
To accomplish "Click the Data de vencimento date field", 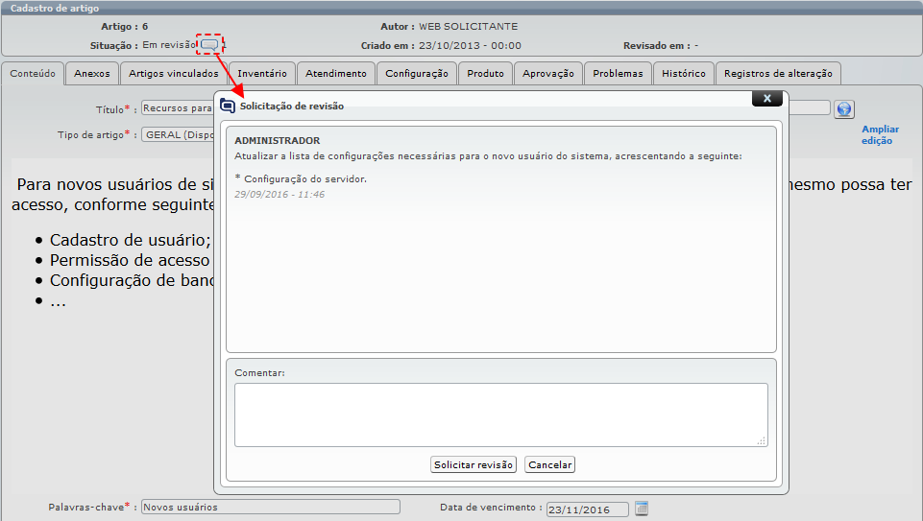I will pyautogui.click(x=587, y=509).
